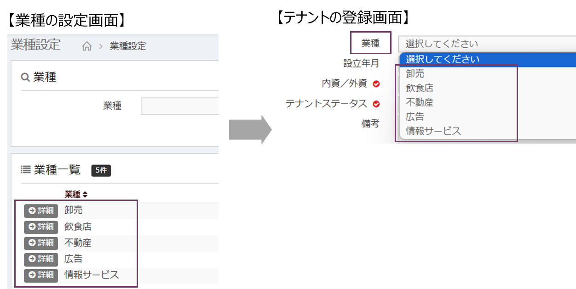Select 広告 in the dropdown options

415,117
